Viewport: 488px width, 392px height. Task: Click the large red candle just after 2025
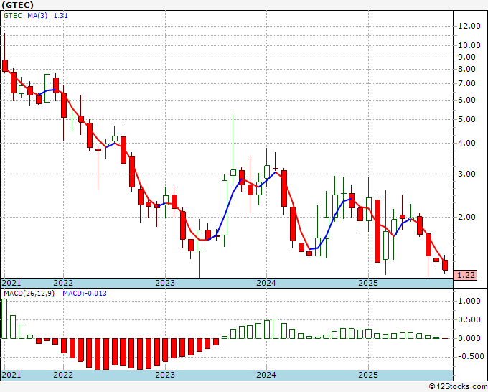coord(377,231)
